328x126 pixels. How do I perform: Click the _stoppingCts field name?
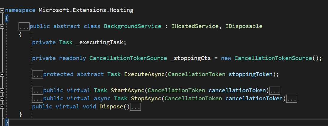point(191,58)
